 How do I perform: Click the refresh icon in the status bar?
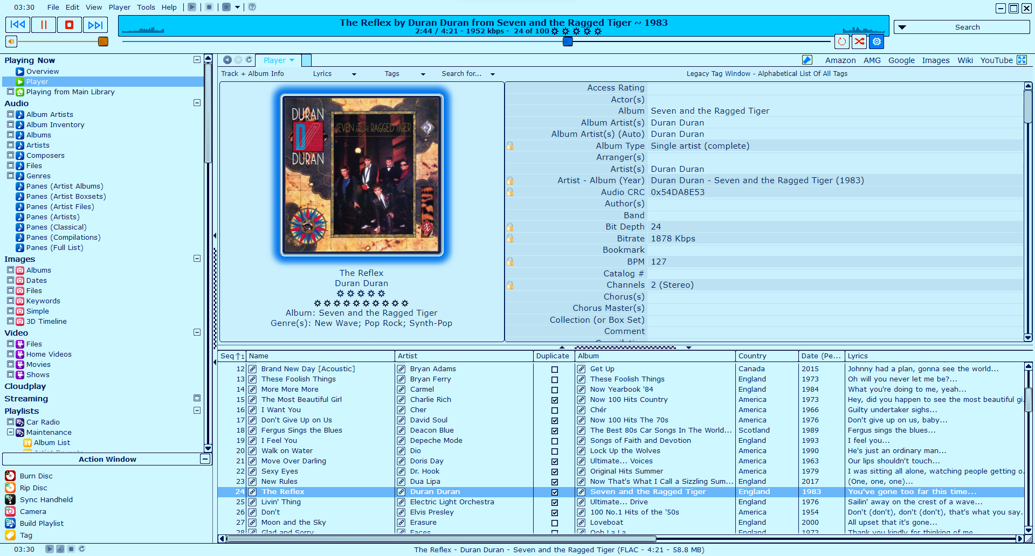click(x=82, y=549)
